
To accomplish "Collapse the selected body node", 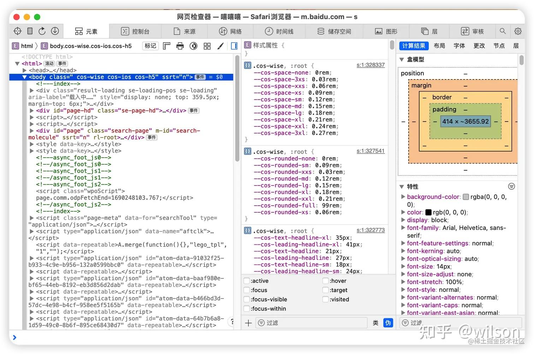I will pyautogui.click(x=24, y=77).
